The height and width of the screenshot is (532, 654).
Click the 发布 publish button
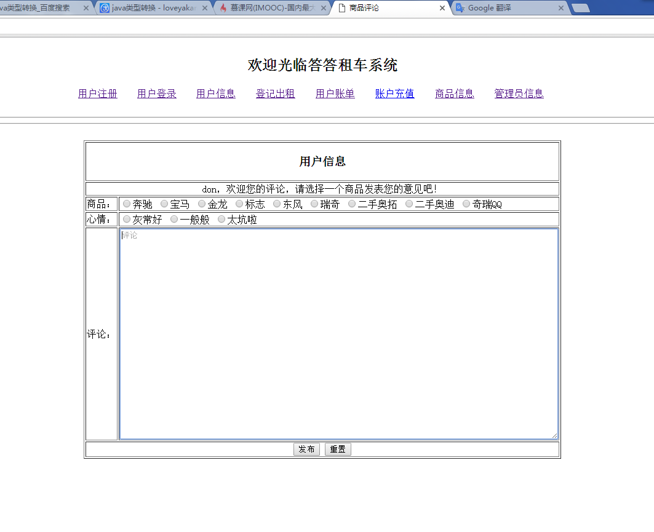(306, 449)
